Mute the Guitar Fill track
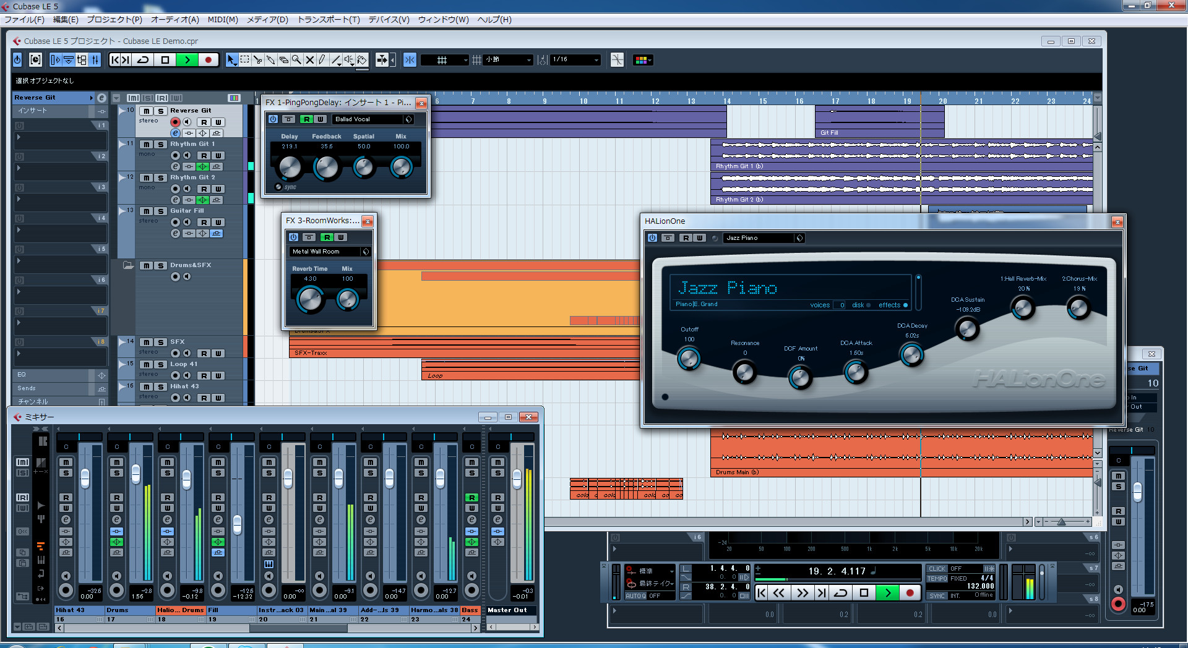The height and width of the screenshot is (648, 1188). (x=147, y=211)
